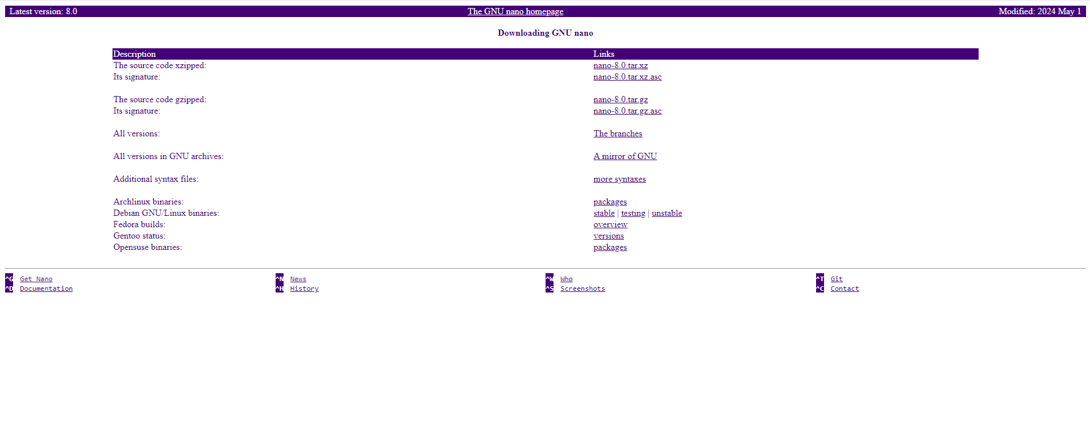1090x447 pixels.
Task: Click the 'Modified: 2024 May 1' text
Action: [1039, 11]
